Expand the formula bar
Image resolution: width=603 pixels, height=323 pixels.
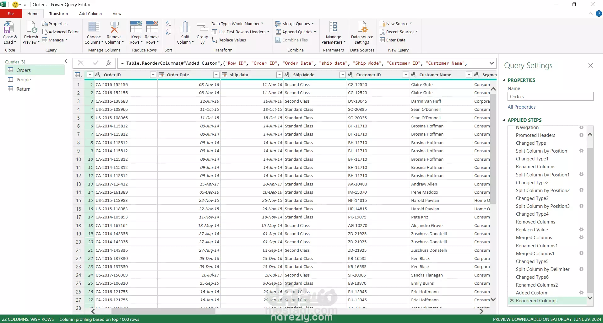pos(492,63)
